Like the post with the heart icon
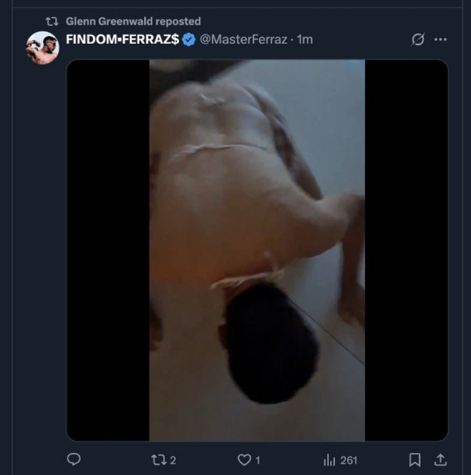This screenshot has width=471, height=475. click(244, 460)
